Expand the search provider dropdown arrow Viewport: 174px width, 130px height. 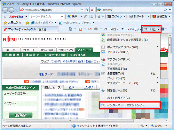(x=170, y=10)
